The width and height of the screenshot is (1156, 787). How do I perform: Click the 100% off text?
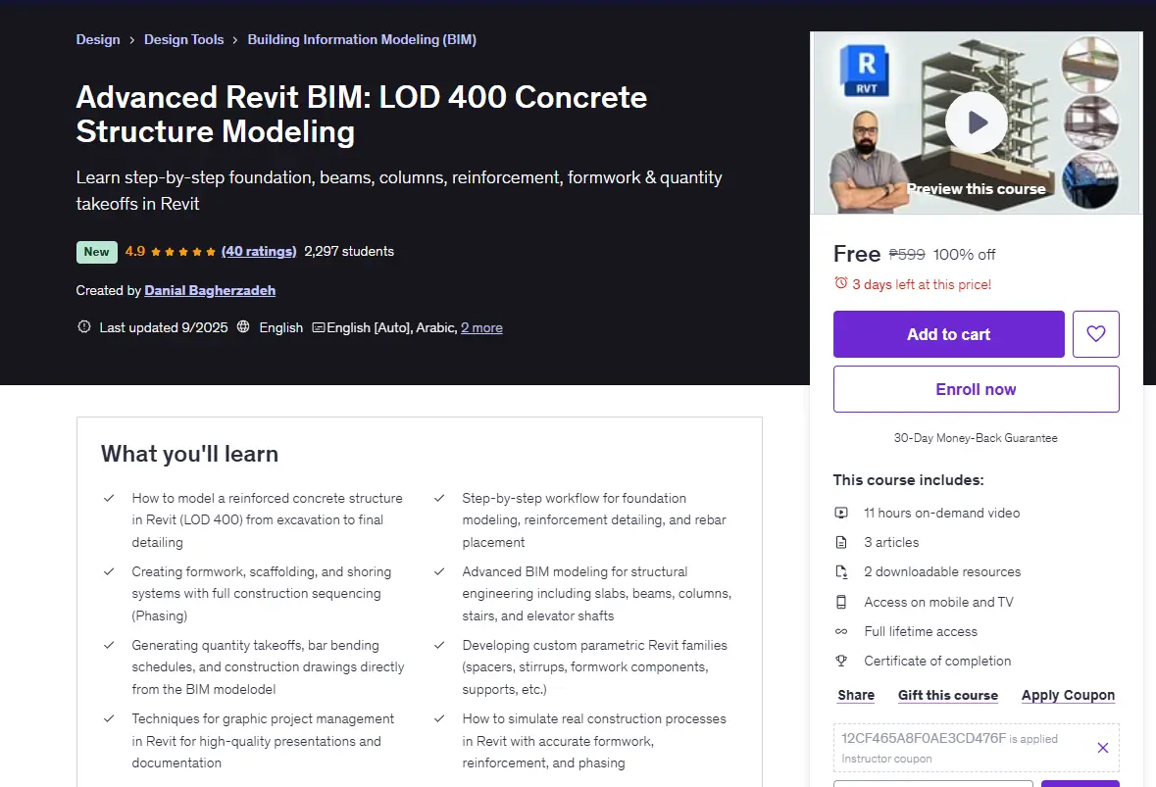coord(965,255)
